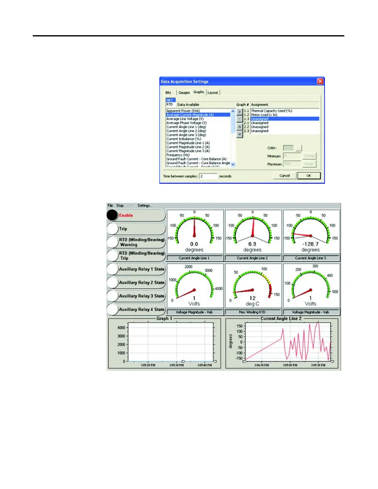
Task: Select Average Current Magnitude (A)
Action: coord(198,115)
